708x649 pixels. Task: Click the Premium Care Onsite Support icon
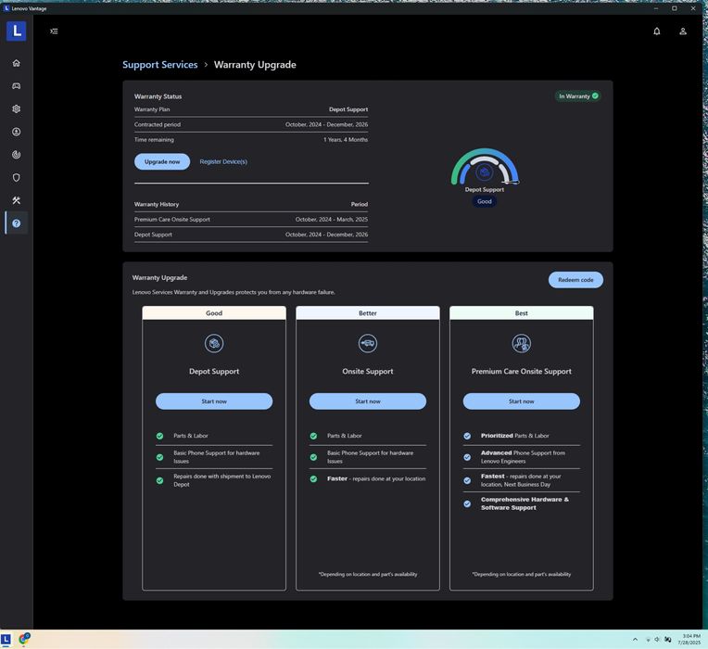click(x=521, y=343)
